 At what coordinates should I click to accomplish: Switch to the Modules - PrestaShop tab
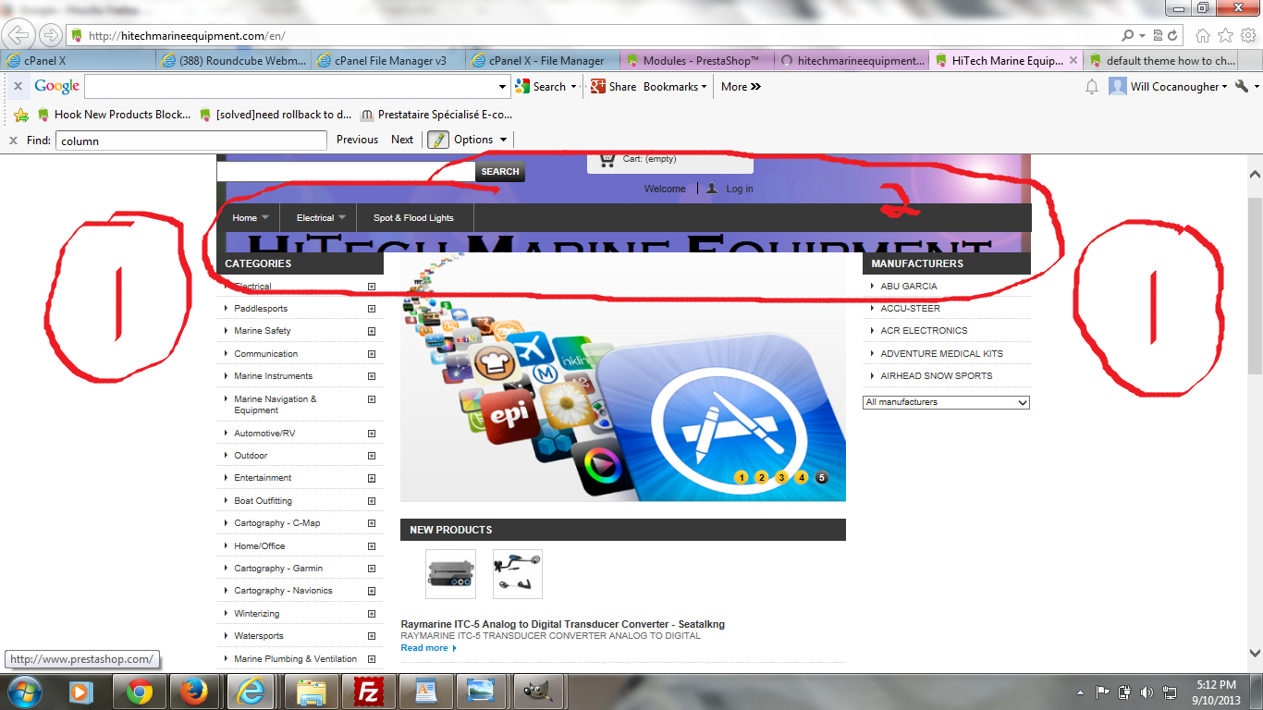[696, 60]
